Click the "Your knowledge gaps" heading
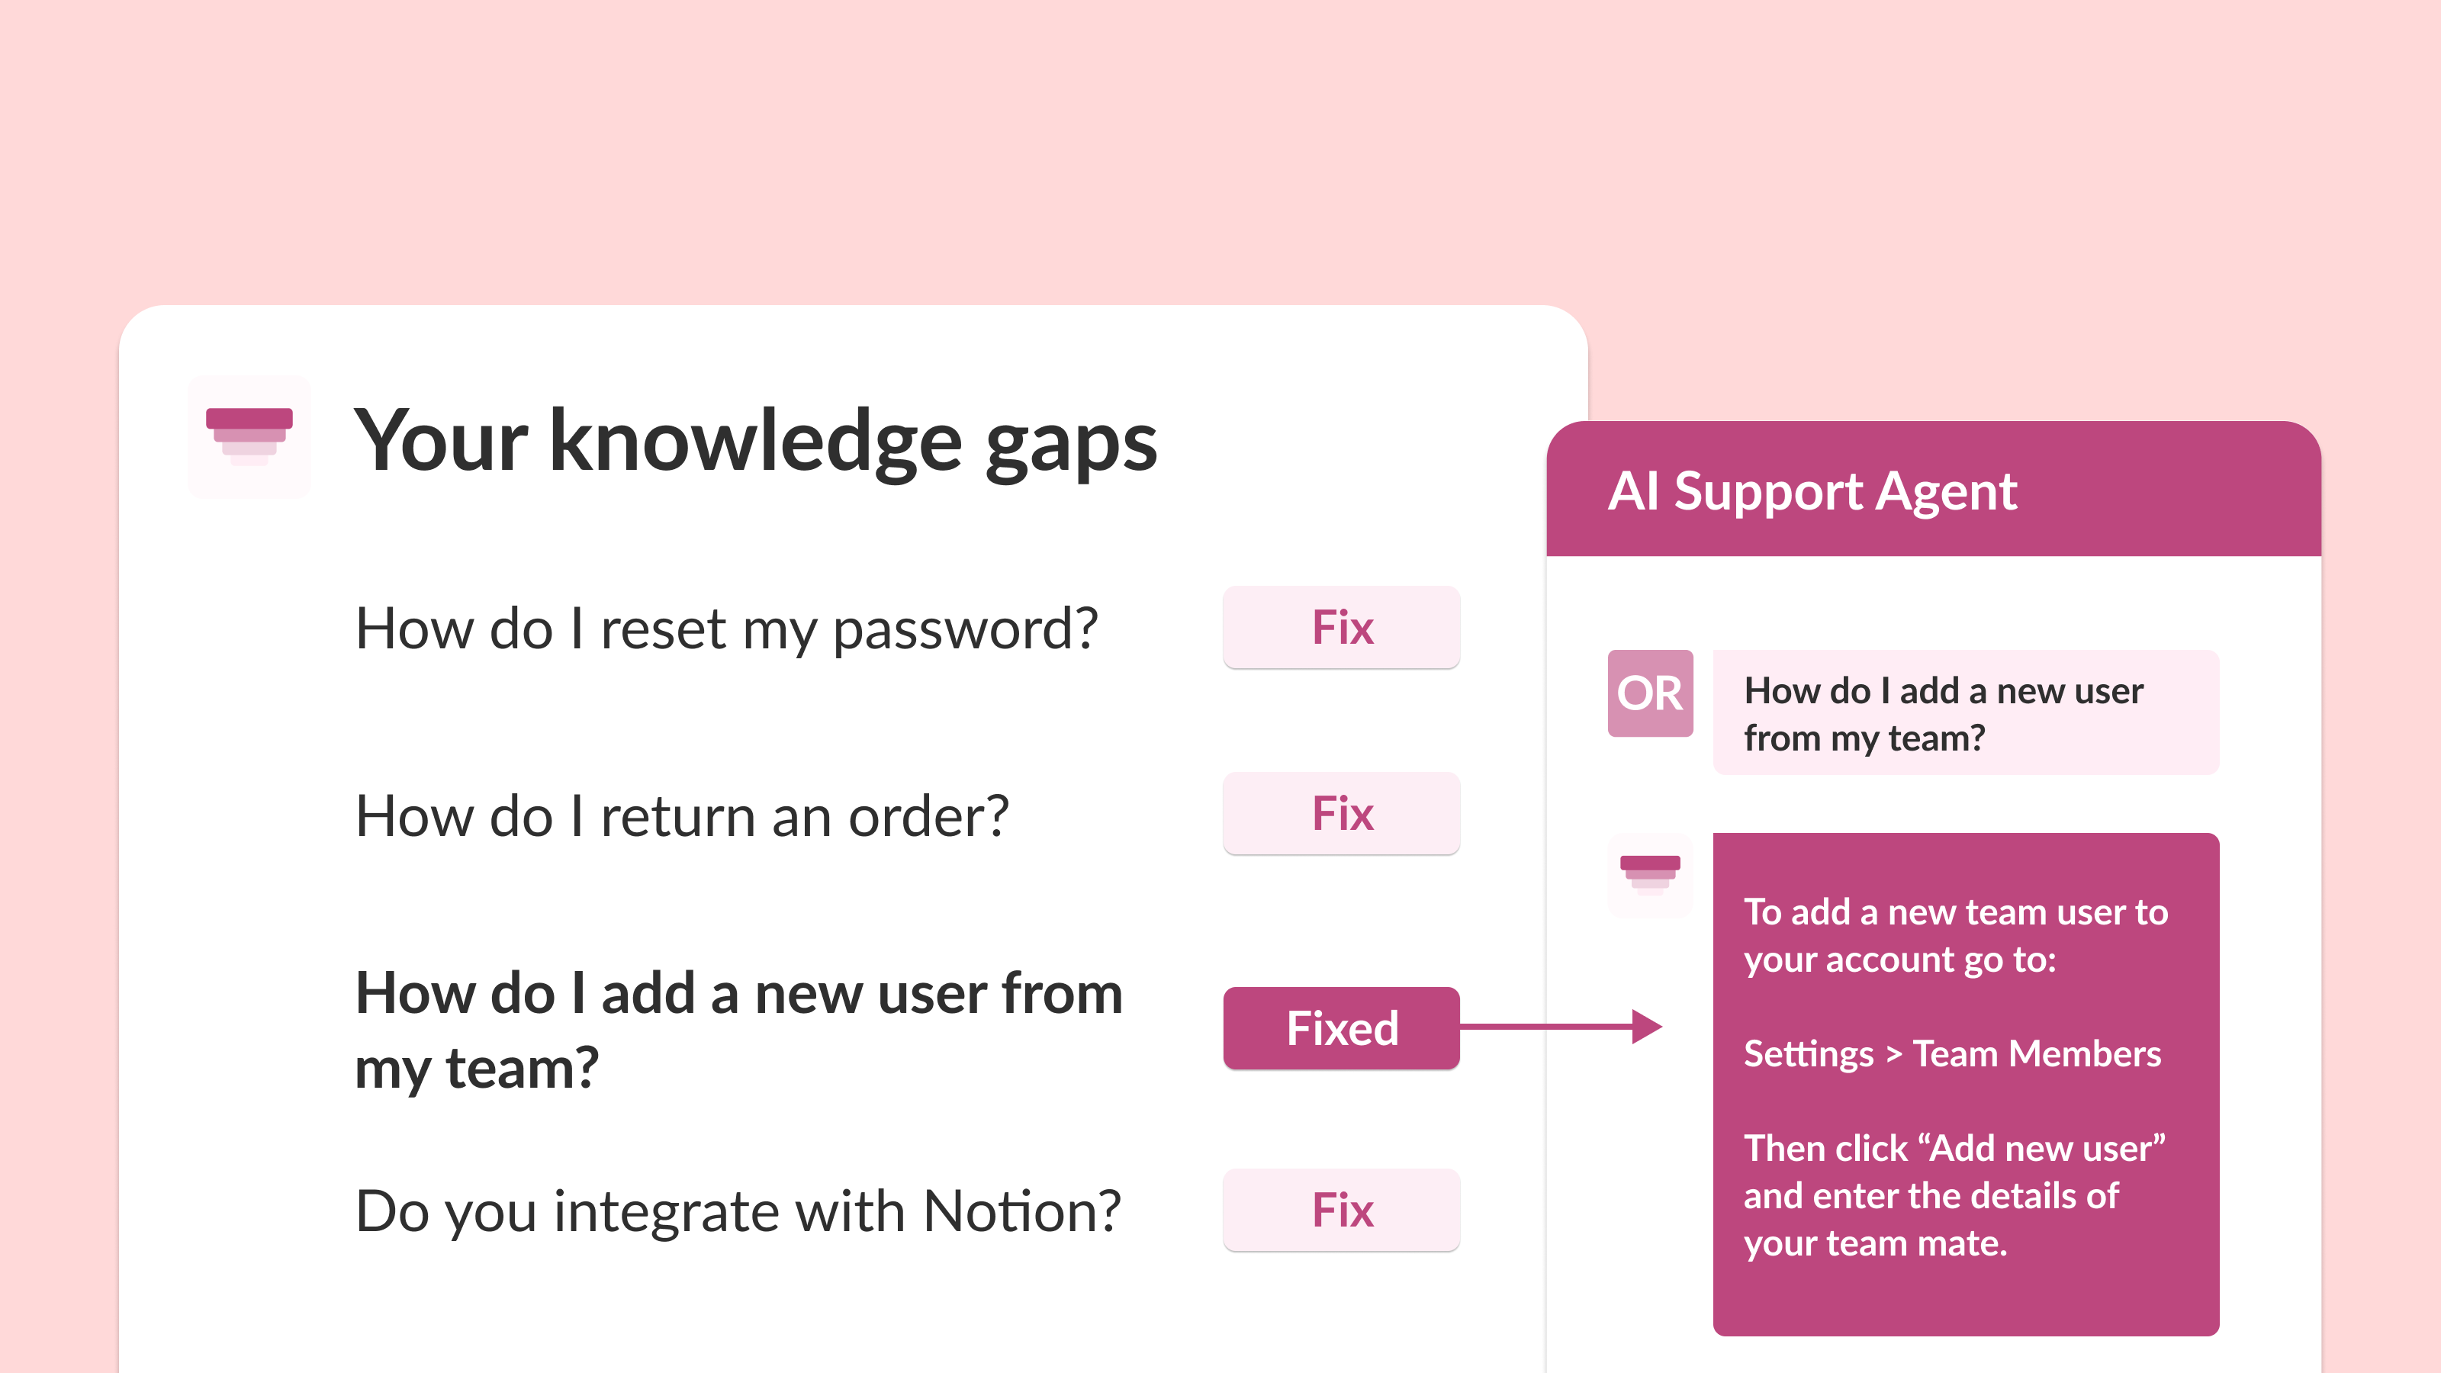The height and width of the screenshot is (1373, 2441). pos(755,441)
